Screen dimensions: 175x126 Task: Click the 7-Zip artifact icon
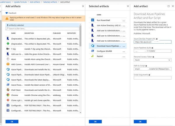(8, 49)
